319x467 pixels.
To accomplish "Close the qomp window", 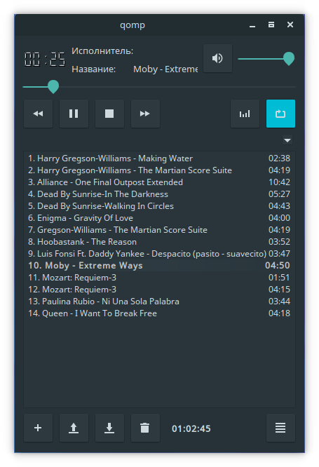I will (290, 25).
